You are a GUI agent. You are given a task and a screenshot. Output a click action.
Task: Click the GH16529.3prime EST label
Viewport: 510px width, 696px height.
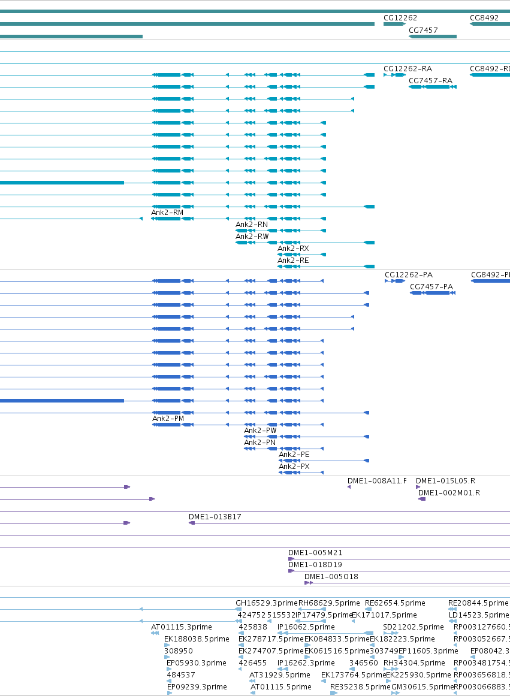(267, 603)
